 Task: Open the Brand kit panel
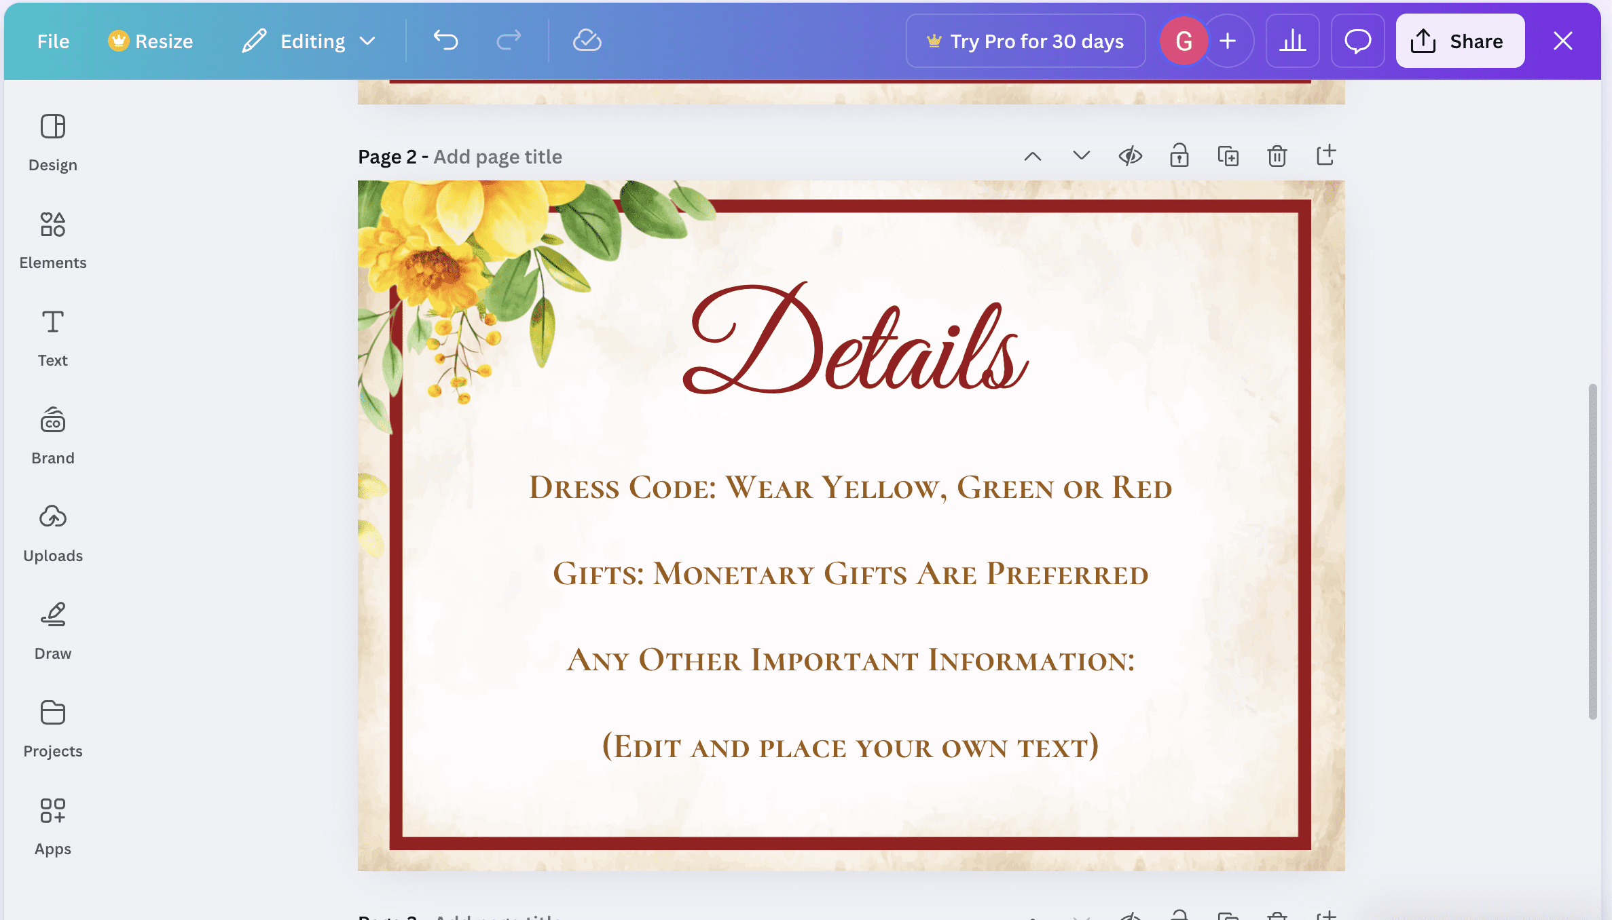pyautogui.click(x=53, y=435)
